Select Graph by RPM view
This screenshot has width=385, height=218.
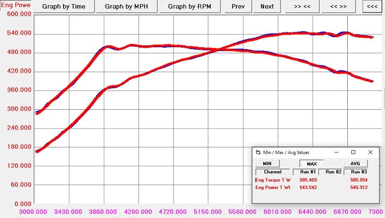click(x=189, y=7)
